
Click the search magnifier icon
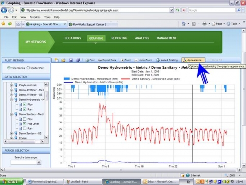coord(239,10)
